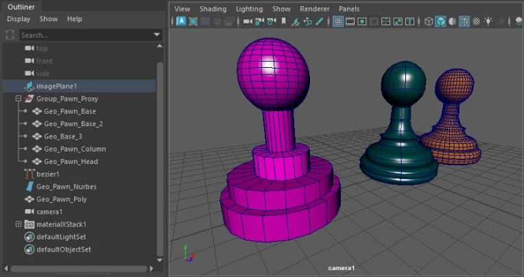
Task: Click the defaultLightSet icon
Action: 29,237
